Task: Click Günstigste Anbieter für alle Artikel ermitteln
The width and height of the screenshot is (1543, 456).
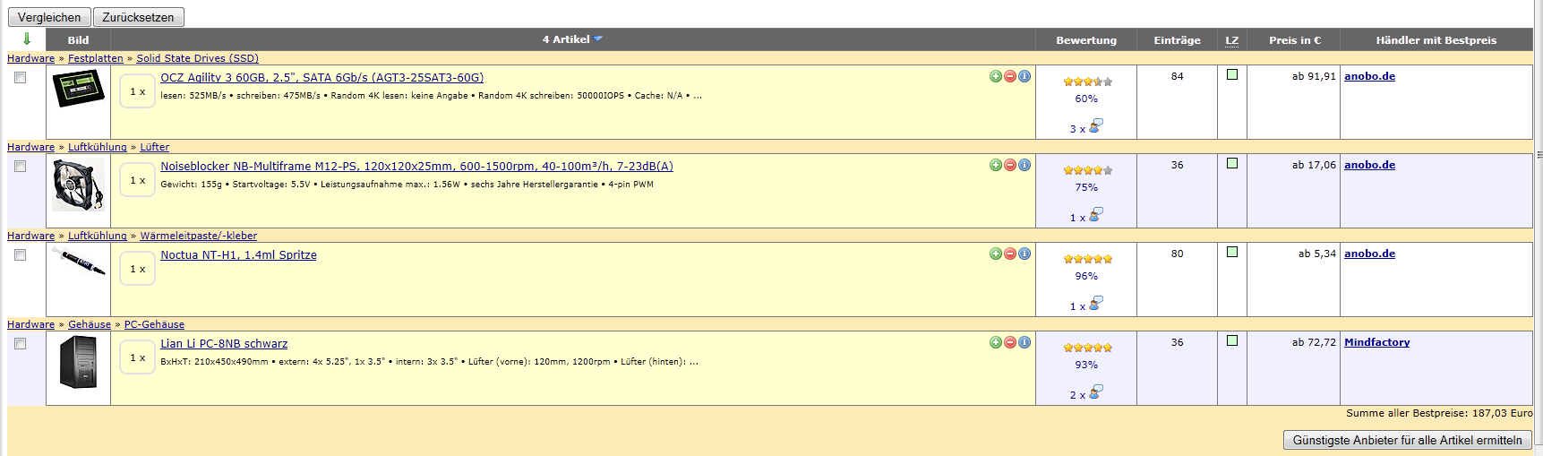Action: 1407,440
